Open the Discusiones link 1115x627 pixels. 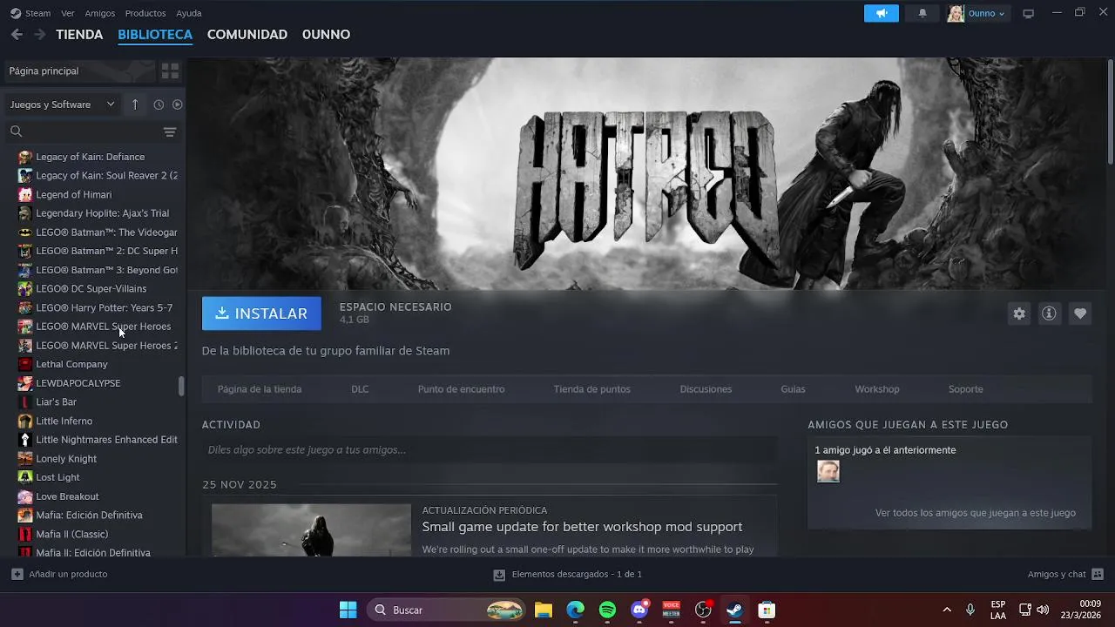(x=706, y=389)
